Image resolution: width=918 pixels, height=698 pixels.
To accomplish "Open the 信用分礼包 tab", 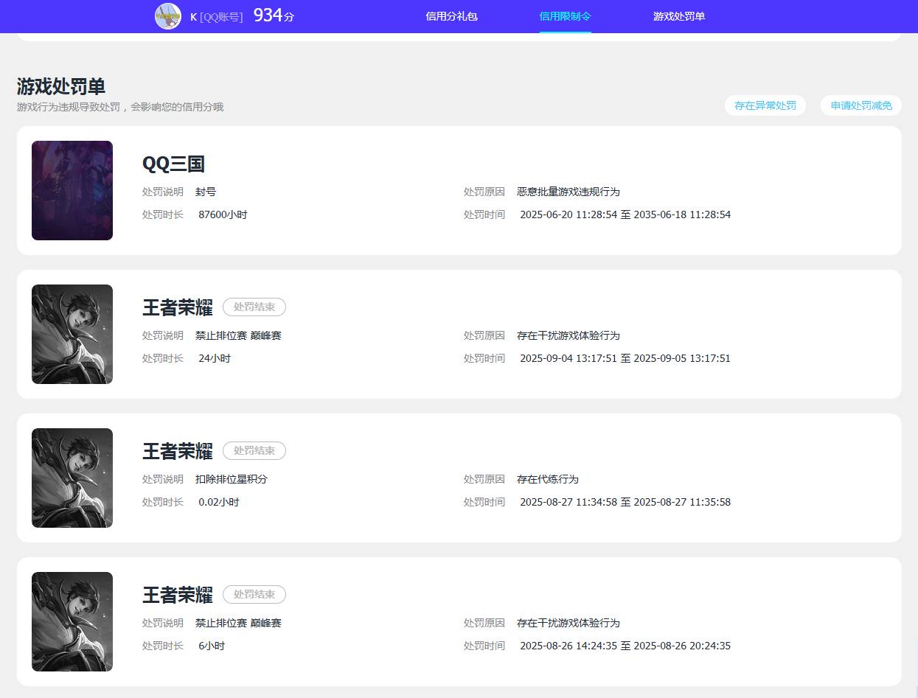I will point(451,16).
